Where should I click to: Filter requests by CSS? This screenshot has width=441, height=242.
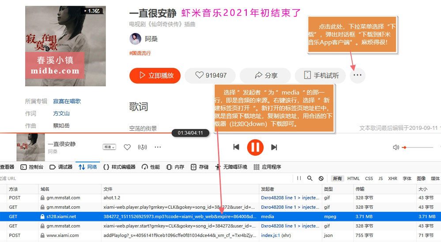tap(369, 178)
